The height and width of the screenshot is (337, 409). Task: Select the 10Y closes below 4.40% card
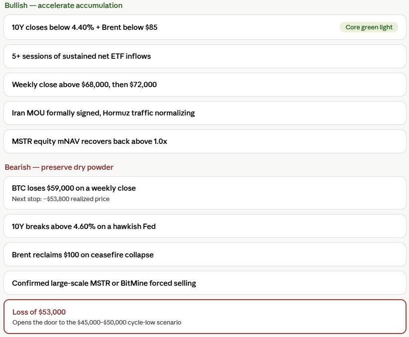tap(205, 27)
